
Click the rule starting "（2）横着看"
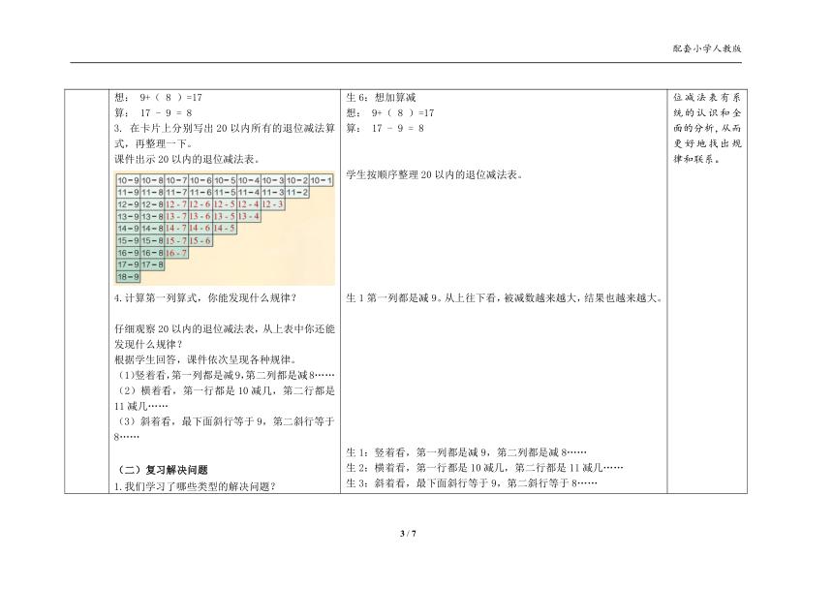point(225,398)
